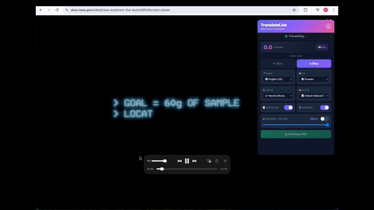View site information icon in address bar
Image resolution: width=374 pixels, height=210 pixels.
[67, 10]
